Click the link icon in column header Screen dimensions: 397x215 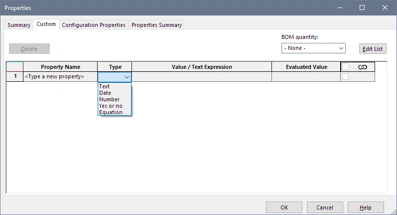tap(362, 67)
